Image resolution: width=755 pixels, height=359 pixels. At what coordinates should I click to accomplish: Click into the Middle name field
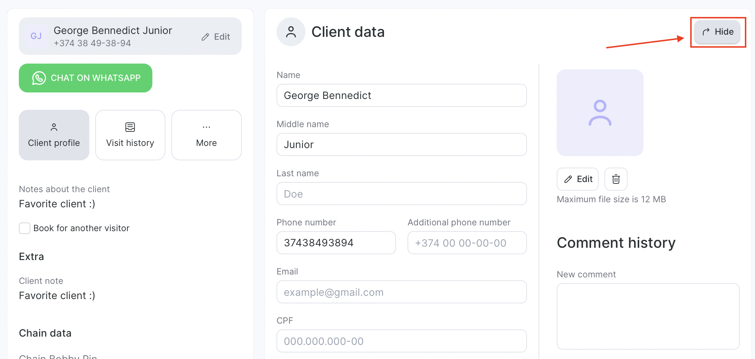(x=401, y=144)
